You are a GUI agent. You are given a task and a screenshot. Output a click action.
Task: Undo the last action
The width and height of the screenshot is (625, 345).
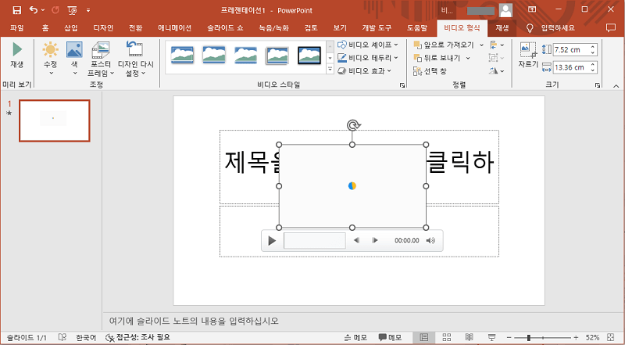coord(34,10)
